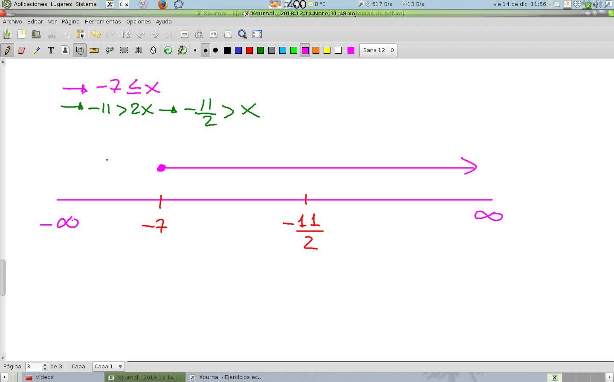The height and width of the screenshot is (382, 614).
Task: Choose thick pen thickness
Action: (215, 50)
